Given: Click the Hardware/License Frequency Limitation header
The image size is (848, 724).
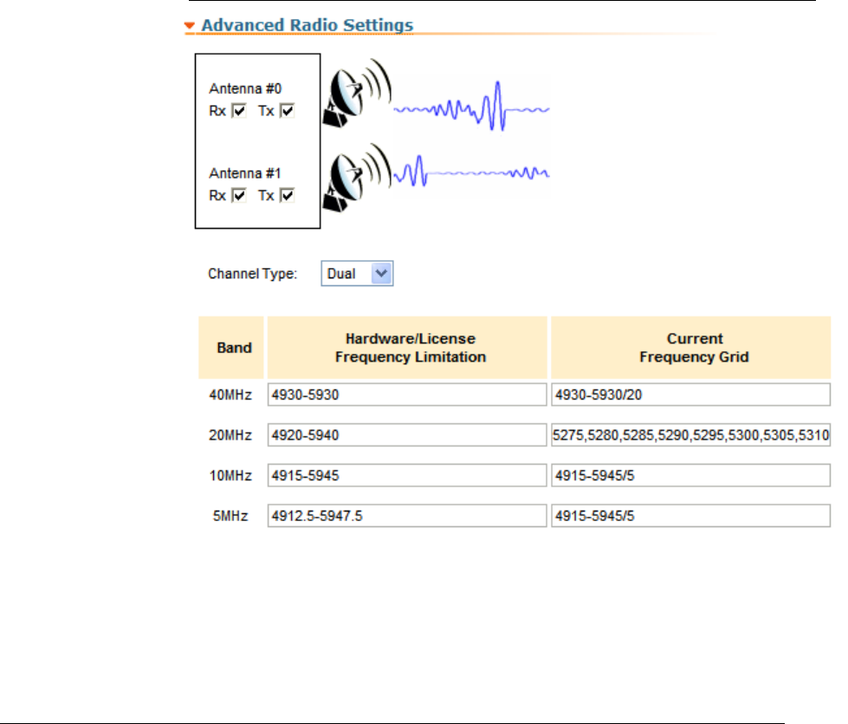Looking at the screenshot, I should click(x=407, y=348).
